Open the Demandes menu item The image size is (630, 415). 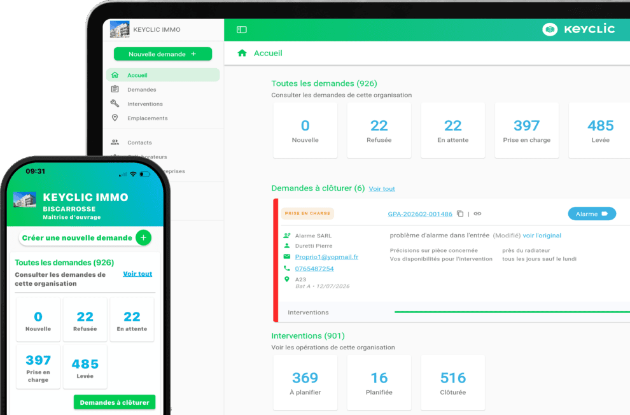pyautogui.click(x=163, y=89)
